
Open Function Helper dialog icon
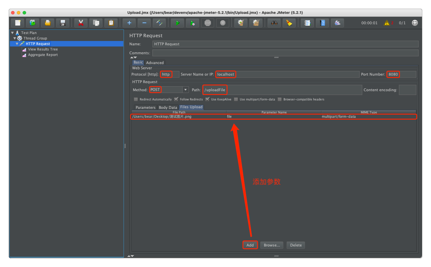click(x=307, y=23)
